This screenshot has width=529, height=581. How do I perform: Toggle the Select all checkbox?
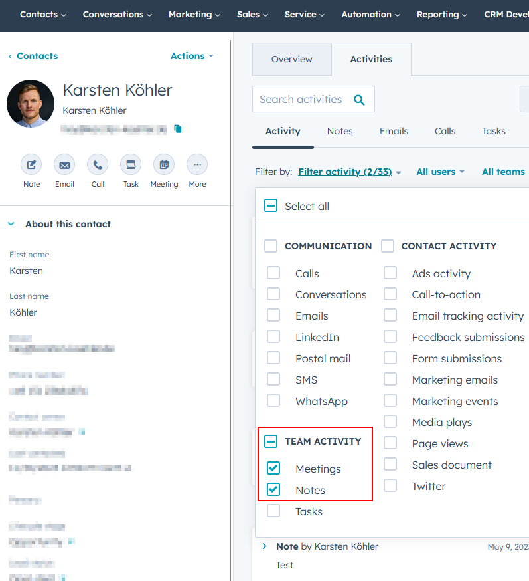point(271,206)
